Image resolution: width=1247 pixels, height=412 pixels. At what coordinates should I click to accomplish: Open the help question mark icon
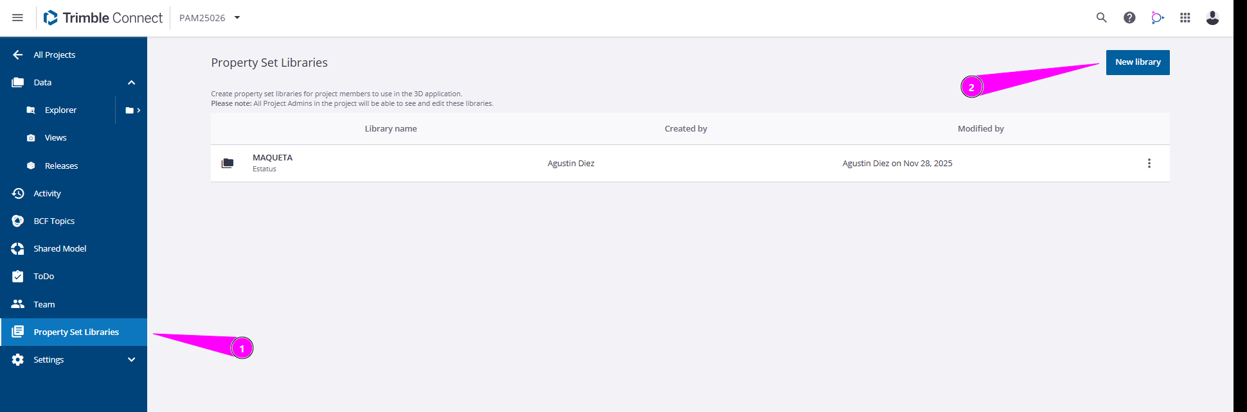tap(1129, 18)
